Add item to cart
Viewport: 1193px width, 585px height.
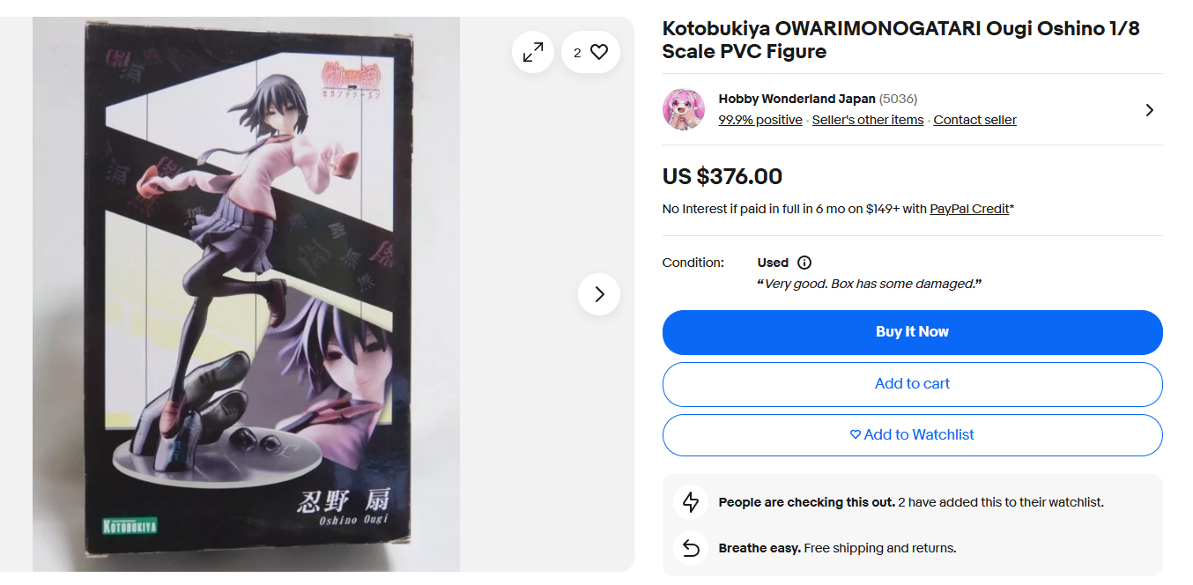coord(912,384)
